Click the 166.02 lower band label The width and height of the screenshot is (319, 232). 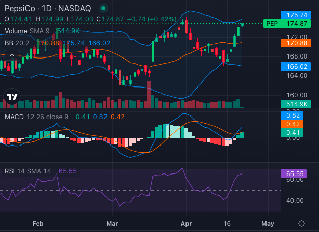[x=296, y=67]
